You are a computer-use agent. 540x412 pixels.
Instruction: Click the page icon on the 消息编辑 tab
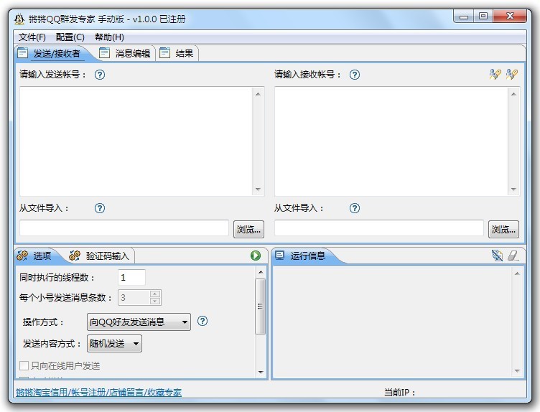(104, 52)
